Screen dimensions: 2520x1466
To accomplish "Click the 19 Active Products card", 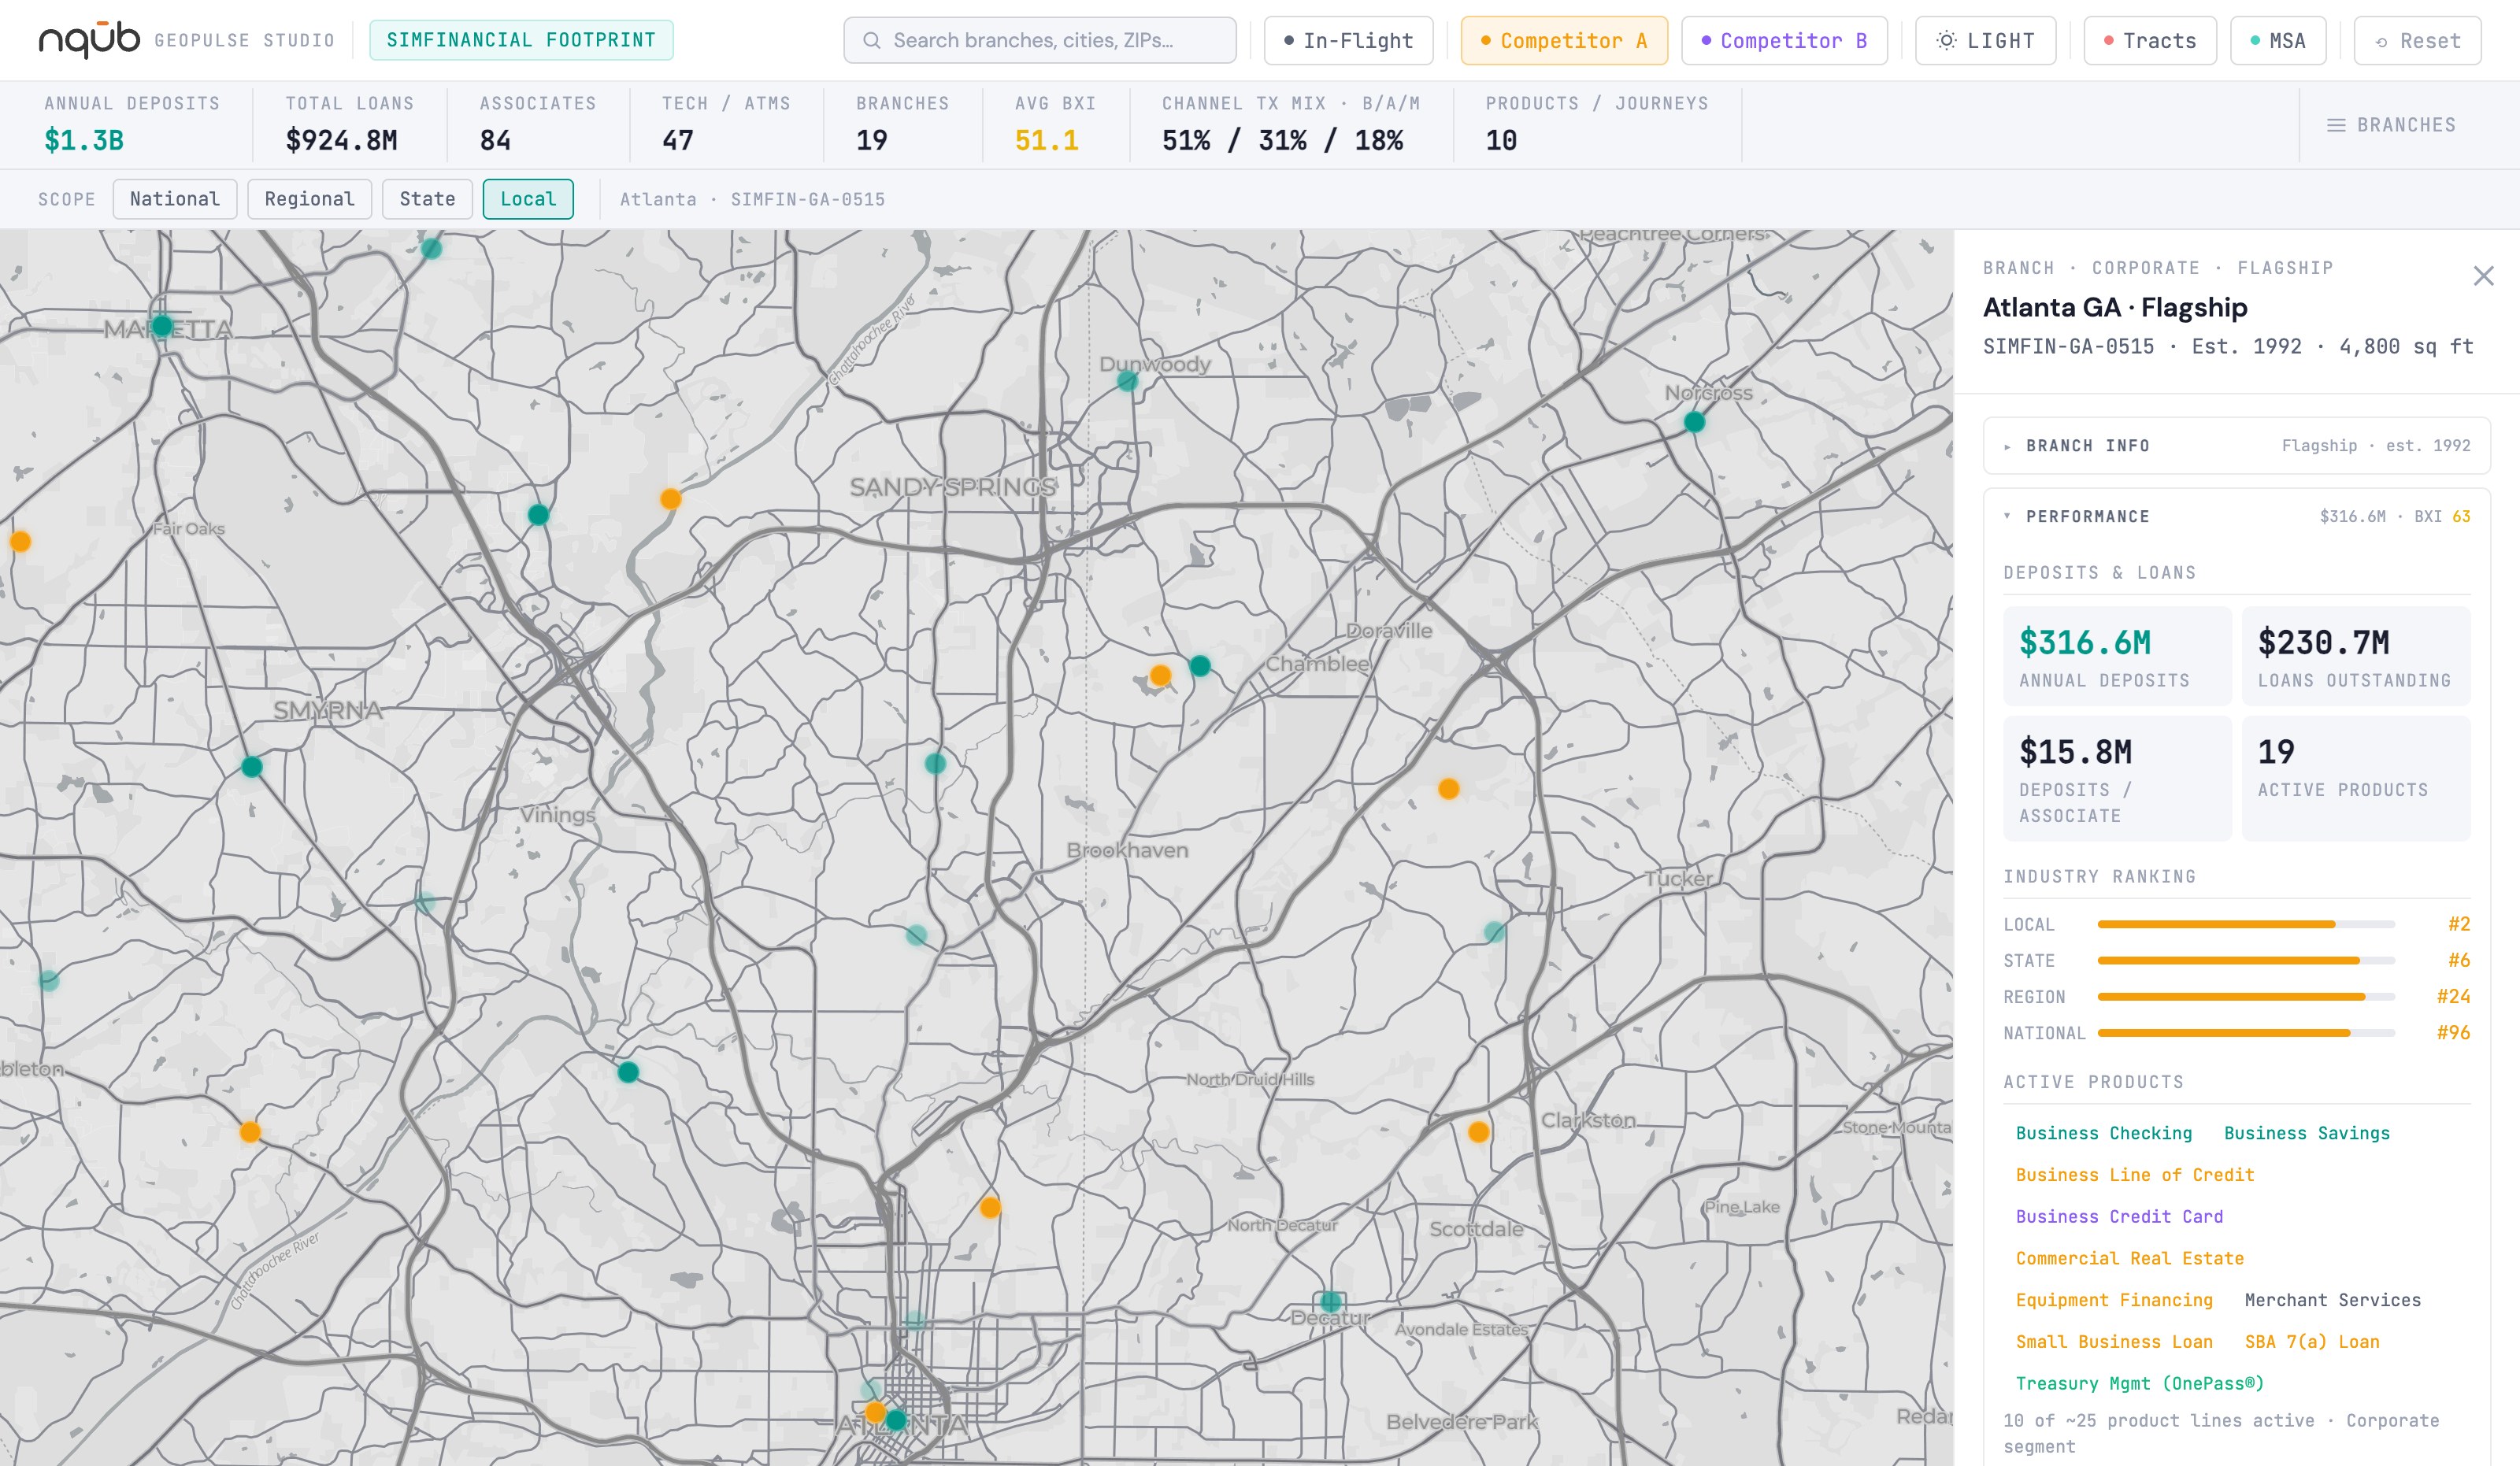I will [x=2356, y=778].
